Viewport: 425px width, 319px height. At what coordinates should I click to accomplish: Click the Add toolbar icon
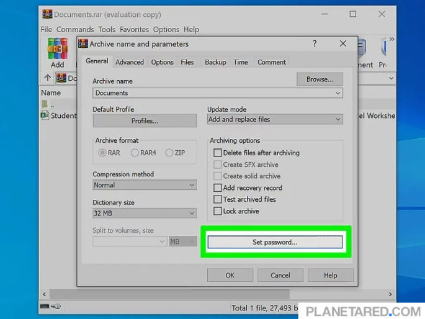coord(57,51)
